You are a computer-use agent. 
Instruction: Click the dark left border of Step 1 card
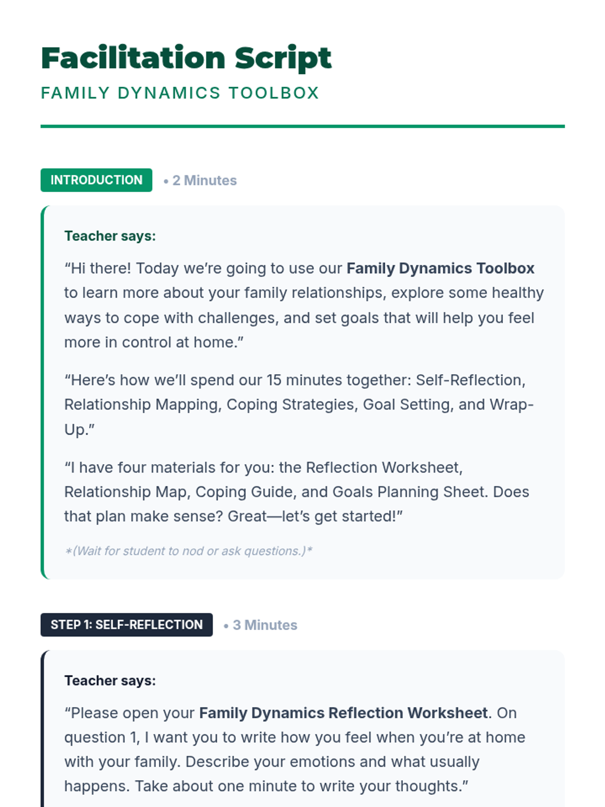pos(42,729)
